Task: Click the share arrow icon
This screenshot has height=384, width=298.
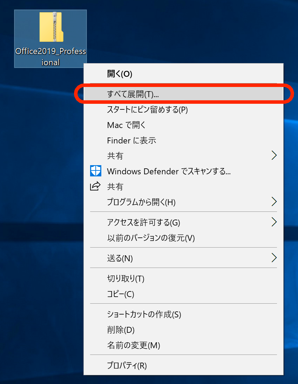Action: point(95,186)
